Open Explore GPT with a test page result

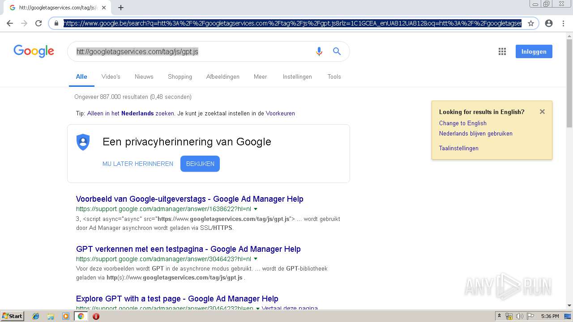[x=177, y=299]
